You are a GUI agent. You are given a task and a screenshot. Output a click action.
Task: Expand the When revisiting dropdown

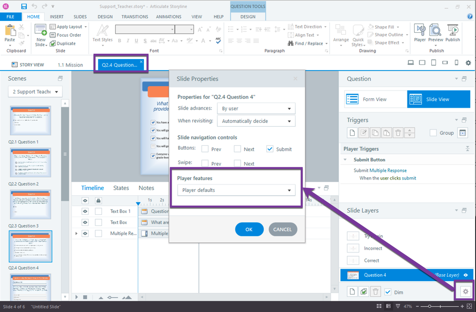pos(256,121)
